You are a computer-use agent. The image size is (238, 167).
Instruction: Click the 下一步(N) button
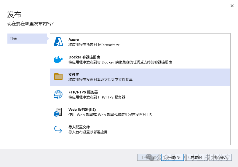172,158
